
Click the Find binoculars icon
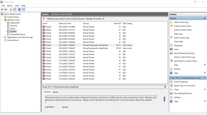click(171, 49)
